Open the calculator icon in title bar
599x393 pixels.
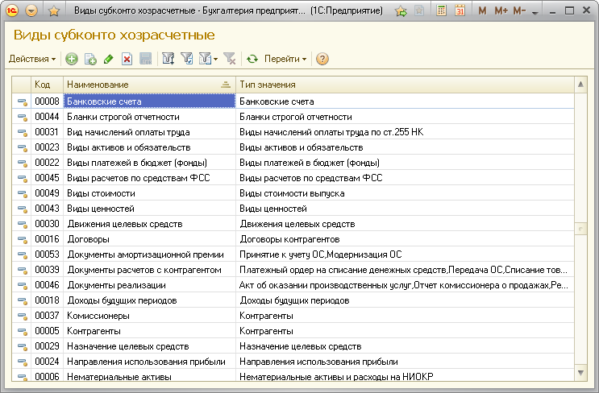click(441, 10)
